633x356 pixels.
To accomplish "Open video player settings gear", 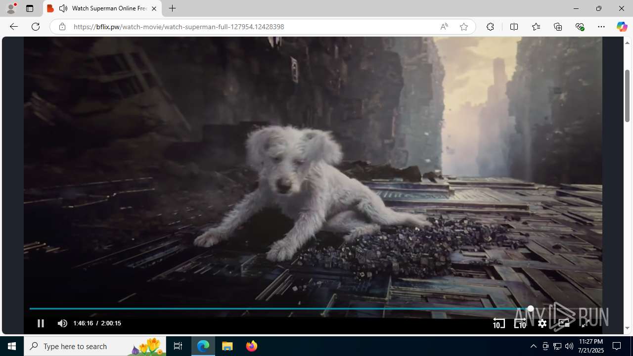I will click(542, 323).
